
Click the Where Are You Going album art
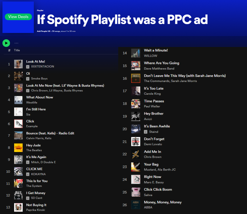(136, 66)
